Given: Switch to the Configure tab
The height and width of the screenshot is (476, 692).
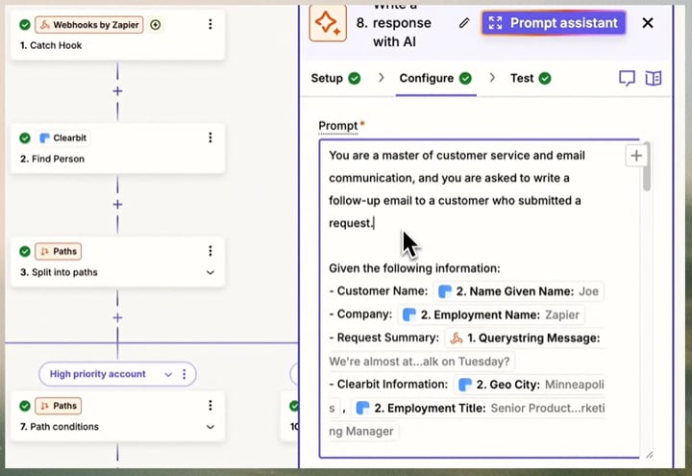Looking at the screenshot, I should pos(435,78).
